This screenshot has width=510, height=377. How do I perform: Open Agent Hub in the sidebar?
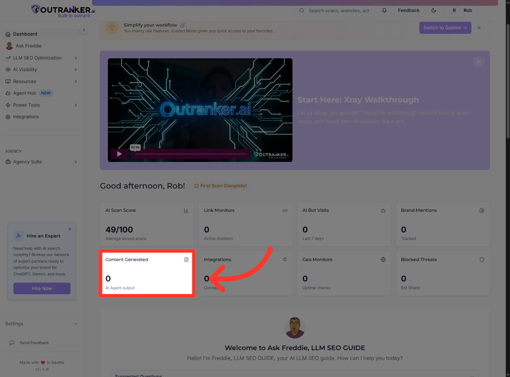(x=42, y=93)
